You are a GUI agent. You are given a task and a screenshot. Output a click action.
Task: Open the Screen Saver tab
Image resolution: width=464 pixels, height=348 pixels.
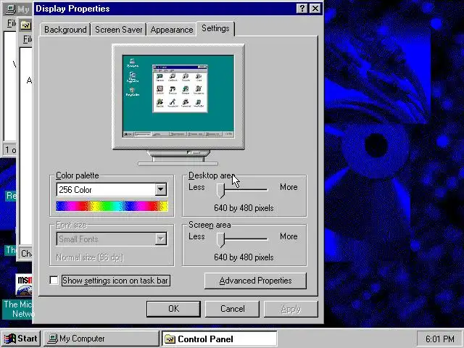coord(118,30)
